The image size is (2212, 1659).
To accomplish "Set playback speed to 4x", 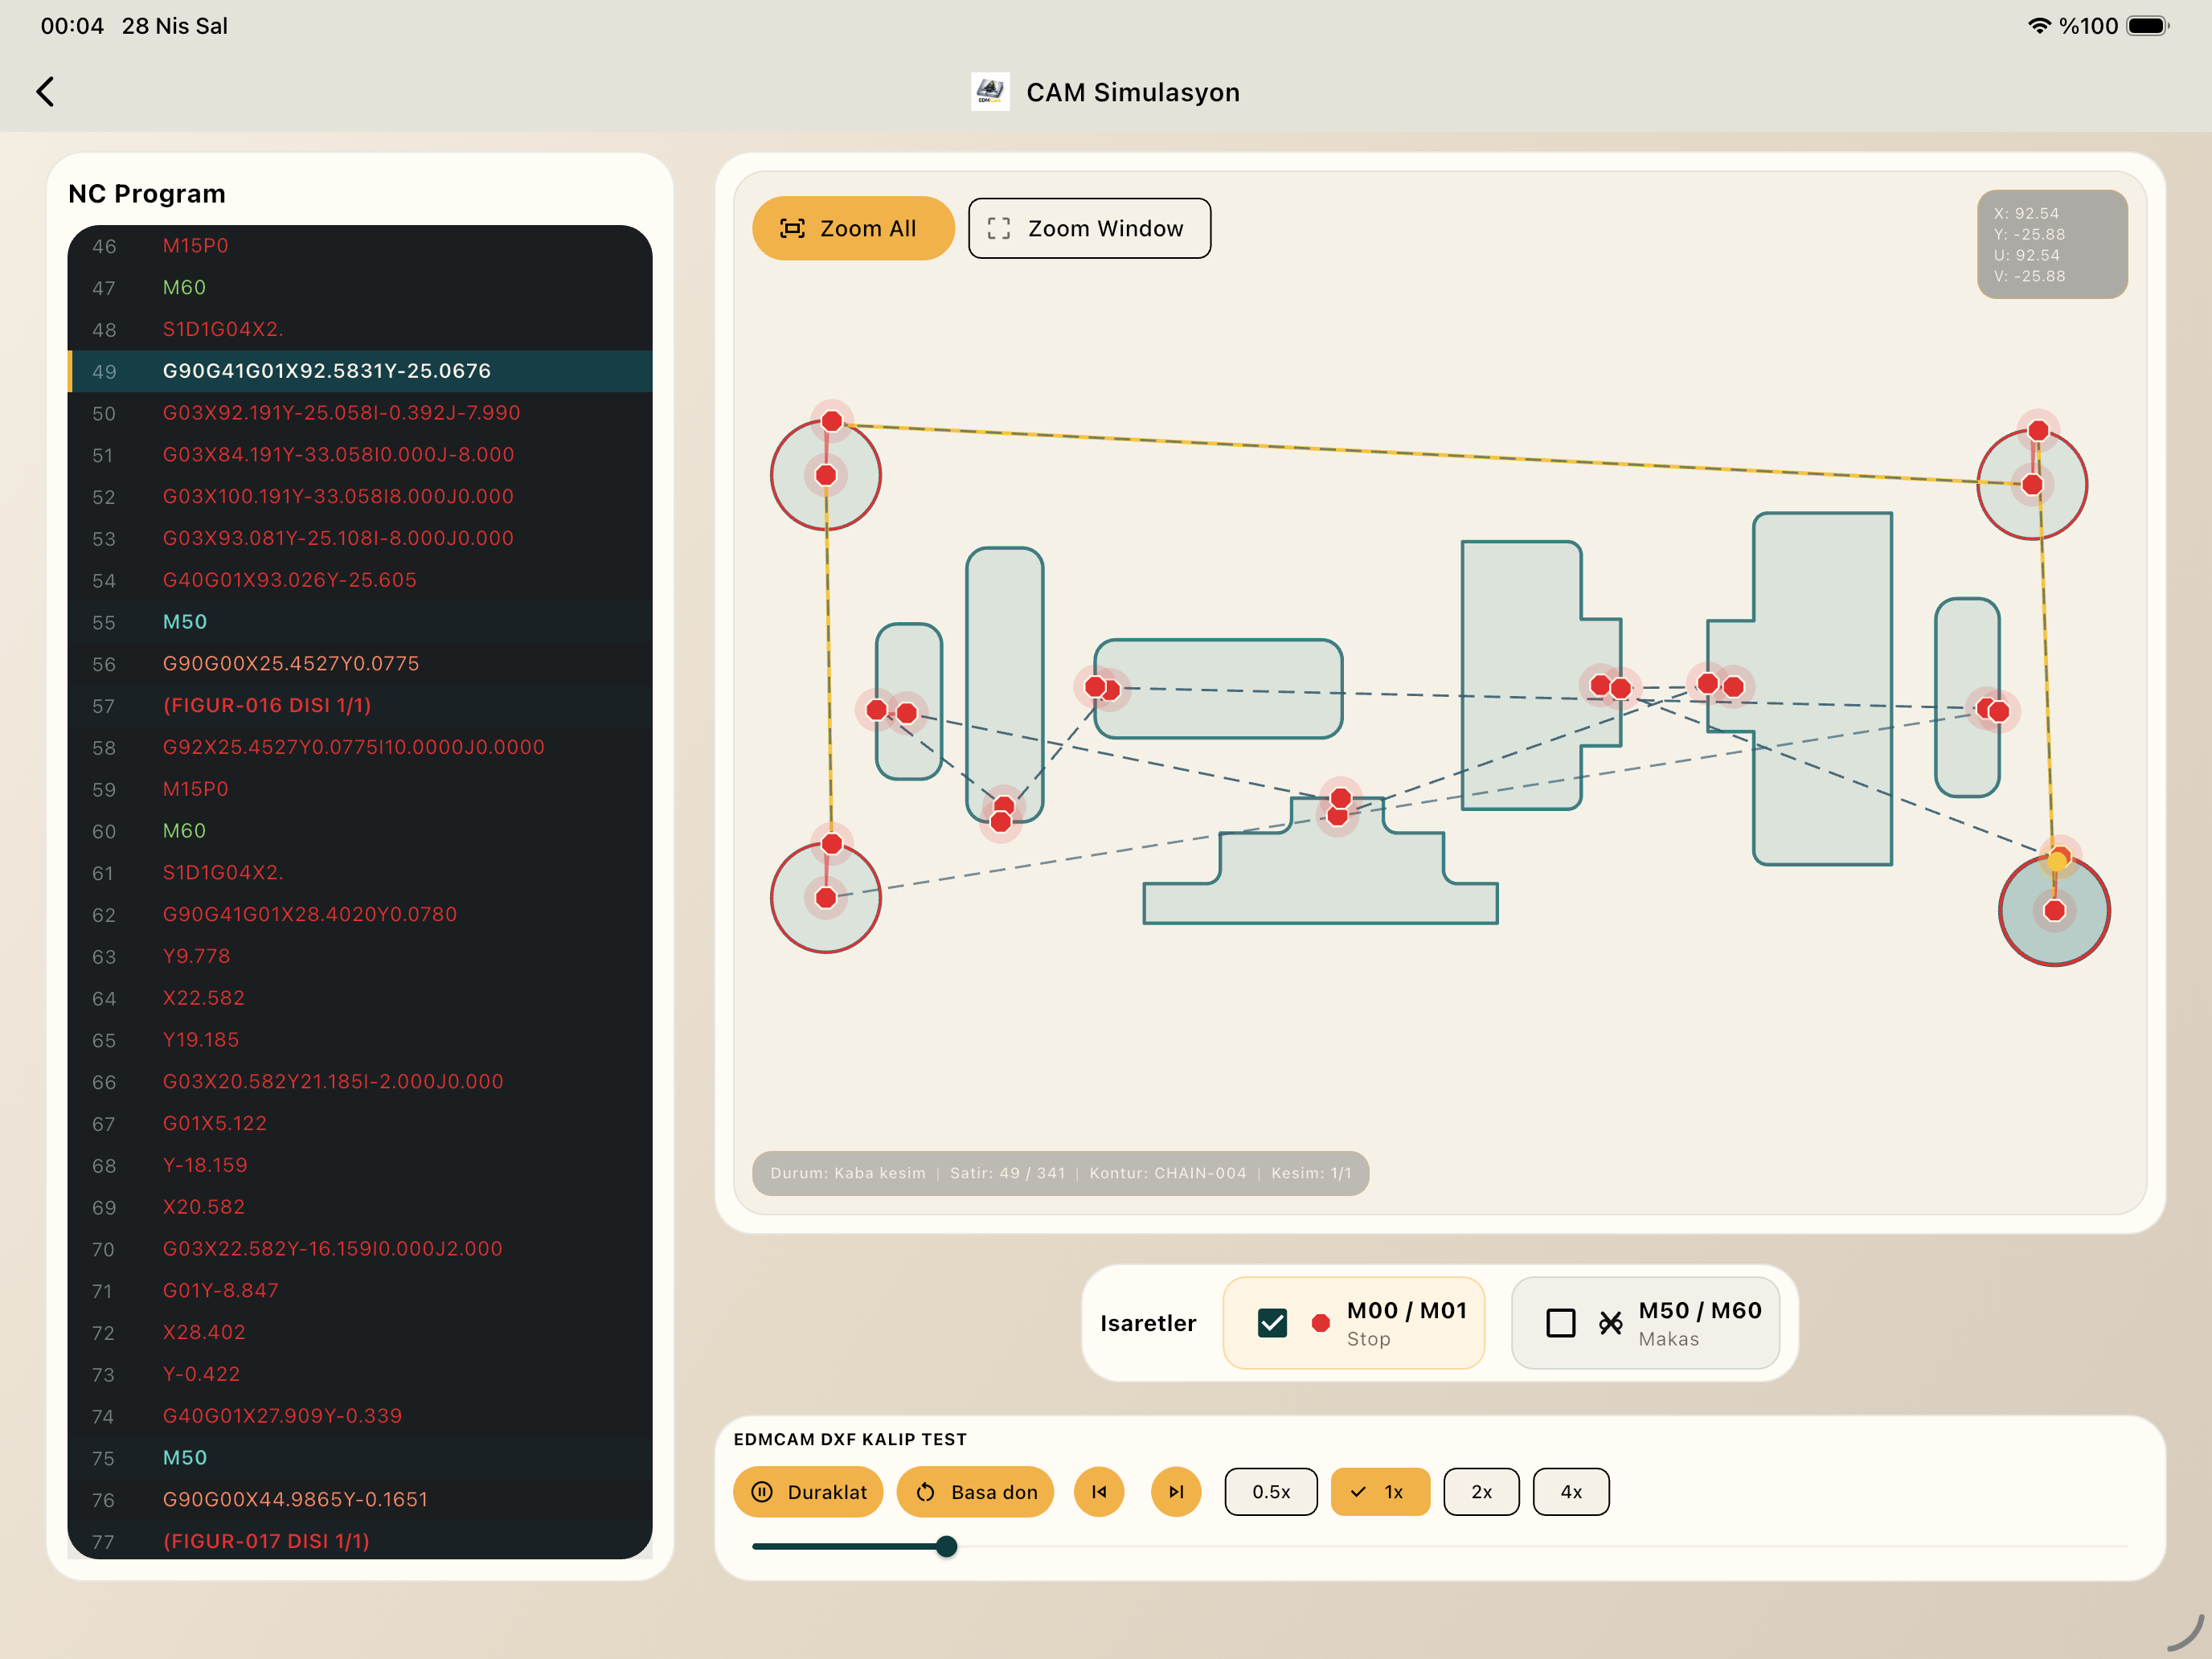I will coord(1571,1491).
